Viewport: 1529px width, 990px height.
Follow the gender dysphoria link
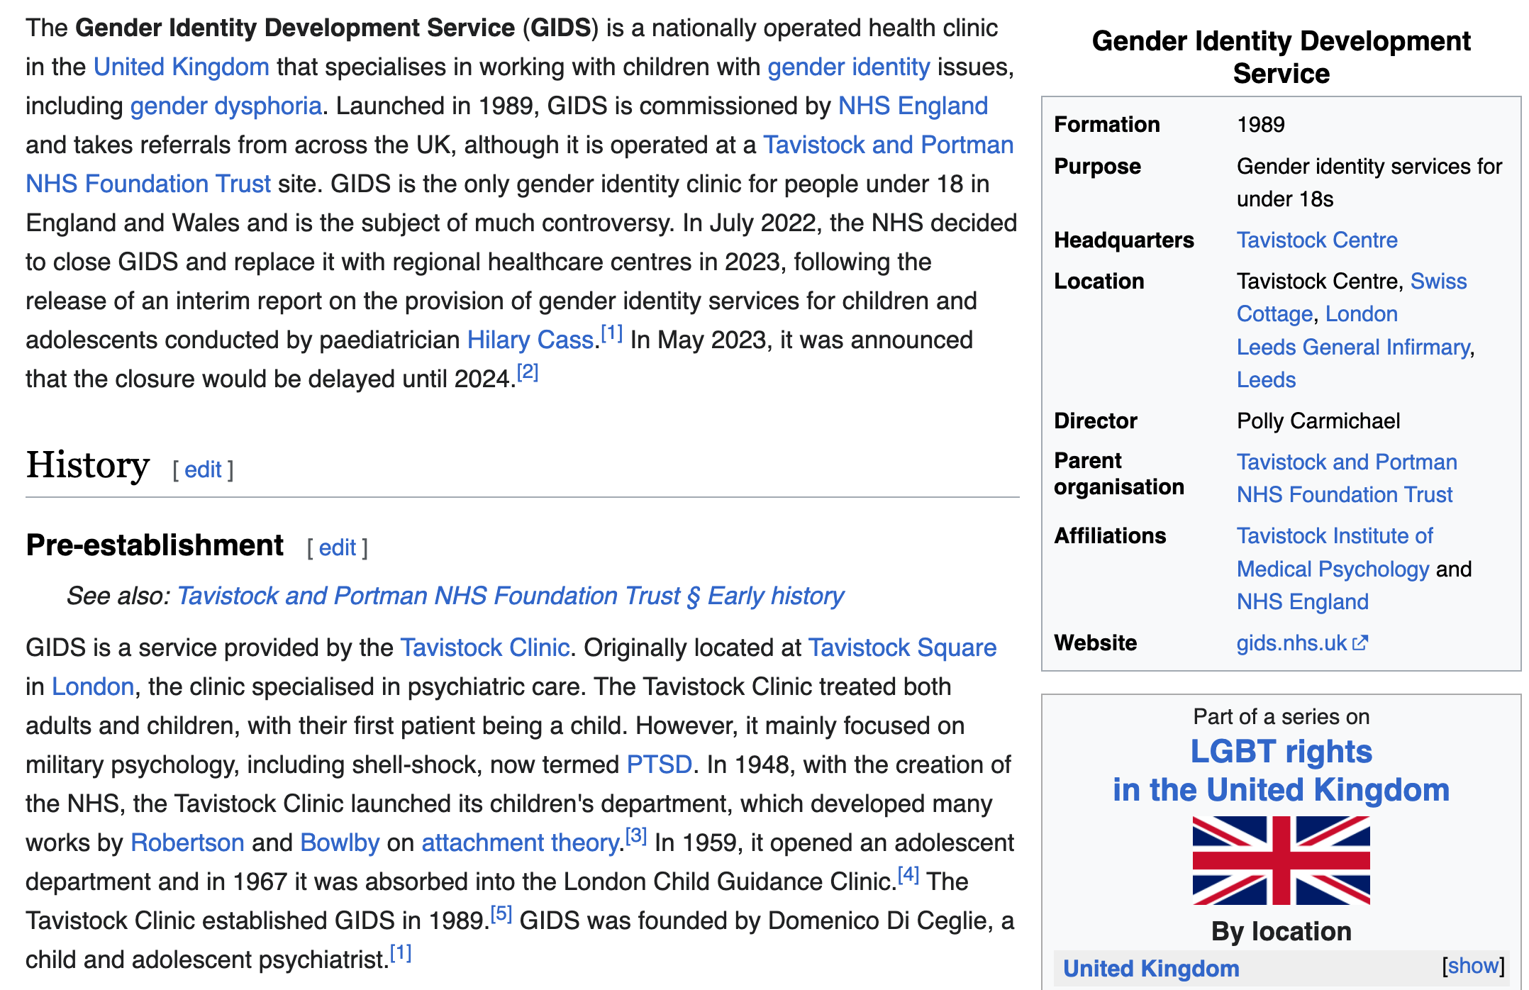(226, 106)
